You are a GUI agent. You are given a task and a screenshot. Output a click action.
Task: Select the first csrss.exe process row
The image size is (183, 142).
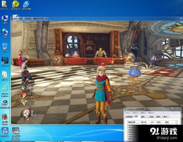click(x=133, y=134)
